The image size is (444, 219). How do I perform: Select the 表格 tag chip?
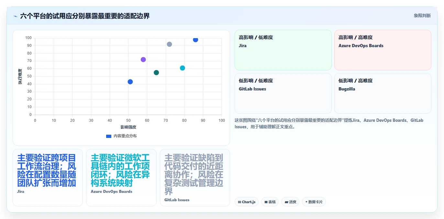(270, 202)
